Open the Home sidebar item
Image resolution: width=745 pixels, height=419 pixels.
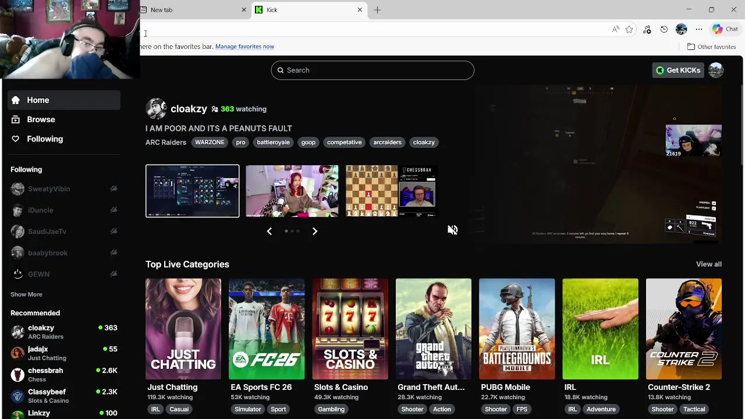(x=64, y=100)
